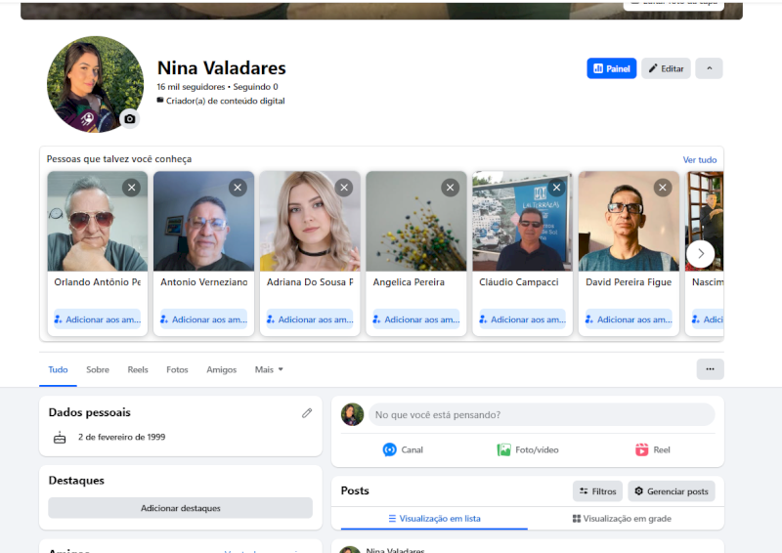This screenshot has height=553, width=782.
Task: Edit Dados pessoais with pencil icon
Action: tap(307, 413)
